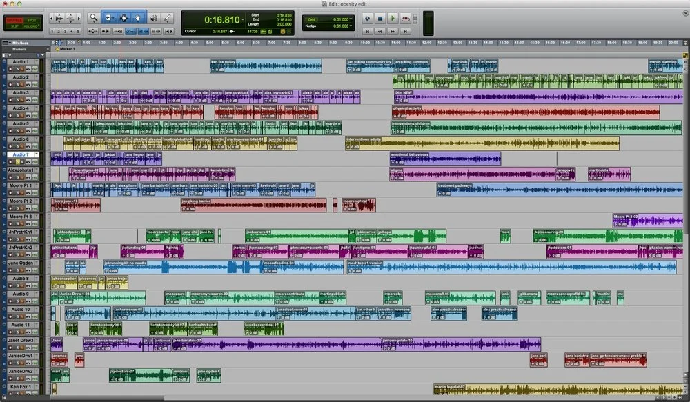Click timeline ruler at 10:00
This screenshot has width=690, height=402.
pos(365,43)
